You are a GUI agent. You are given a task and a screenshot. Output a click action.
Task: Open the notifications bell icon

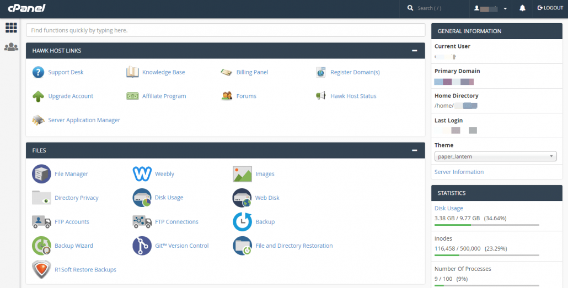tap(522, 8)
